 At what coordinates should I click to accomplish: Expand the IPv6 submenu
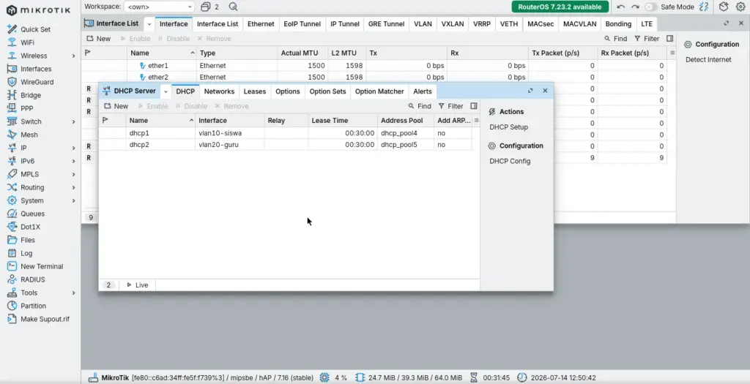pos(74,162)
